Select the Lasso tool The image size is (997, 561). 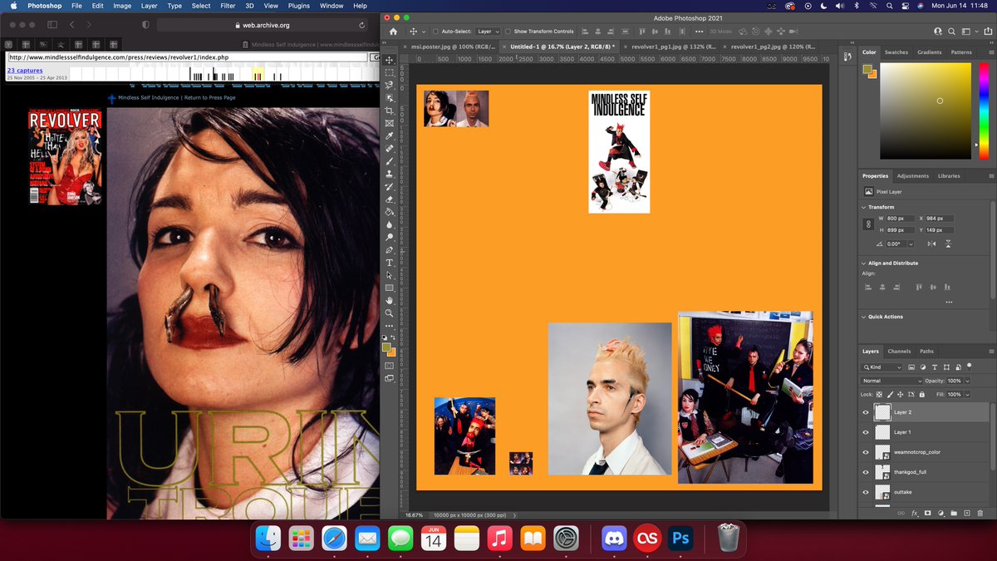(x=390, y=85)
